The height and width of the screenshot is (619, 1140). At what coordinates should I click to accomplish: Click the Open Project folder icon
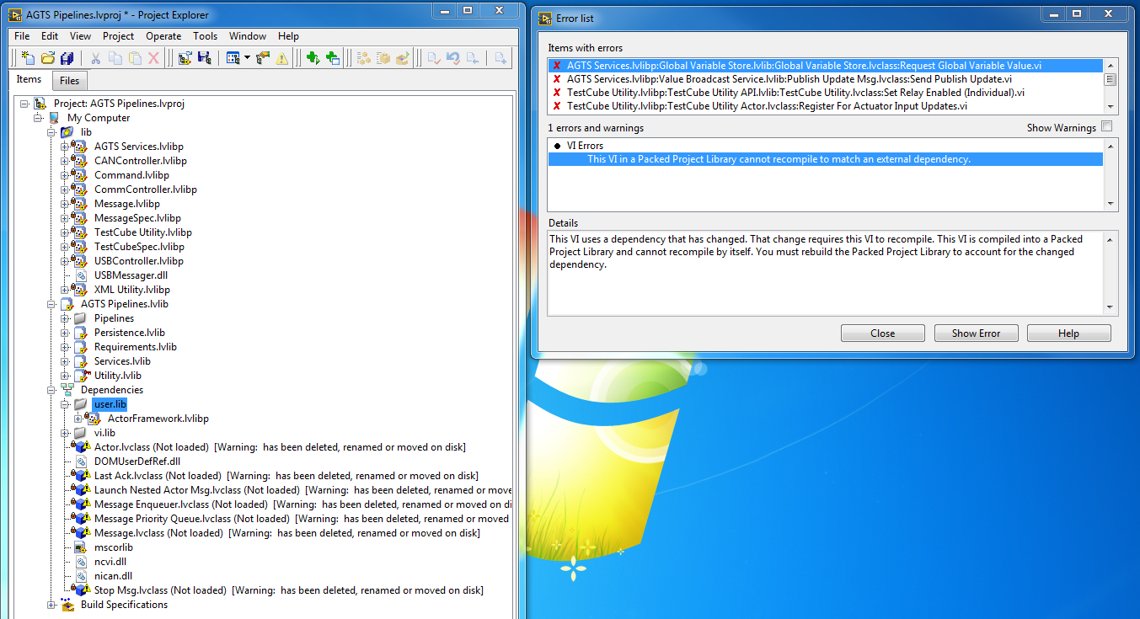pos(47,58)
